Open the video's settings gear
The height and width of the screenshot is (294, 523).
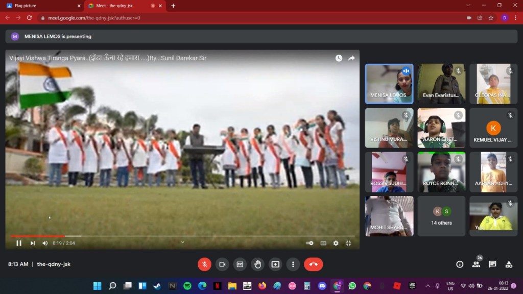pos(336,243)
